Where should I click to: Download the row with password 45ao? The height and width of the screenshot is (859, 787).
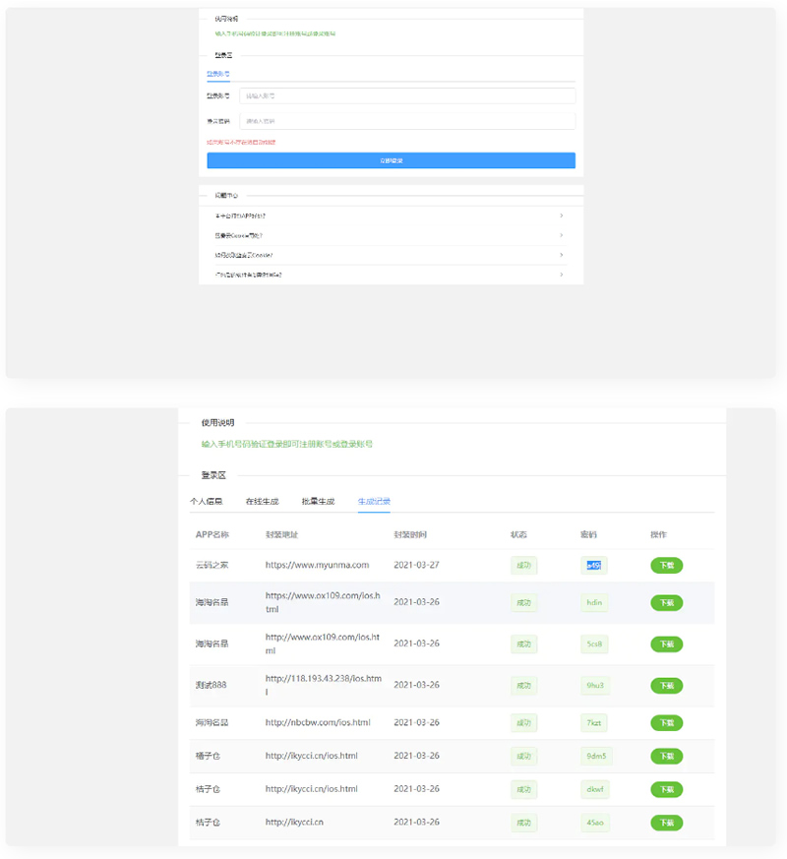click(666, 823)
